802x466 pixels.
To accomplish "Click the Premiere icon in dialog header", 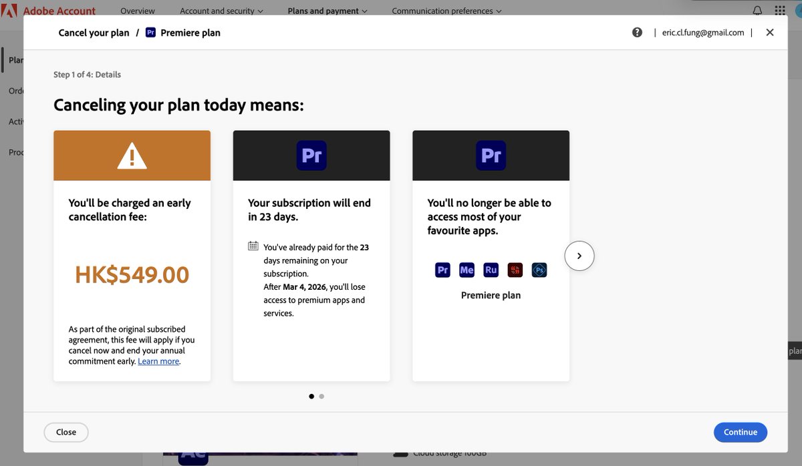I will tap(150, 32).
